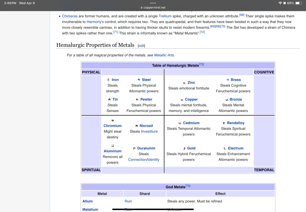
Task: Open the Aluminum metal link
Action: pos(113,151)
